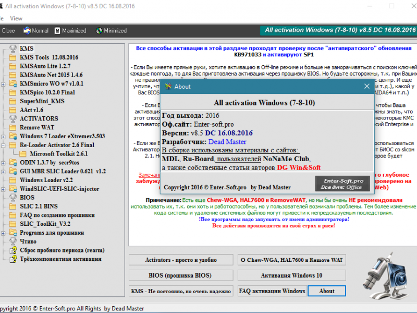The width and height of the screenshot is (417, 313).
Task: Expand the Windows 7 Loader eXtreme node
Action: (x=3, y=137)
